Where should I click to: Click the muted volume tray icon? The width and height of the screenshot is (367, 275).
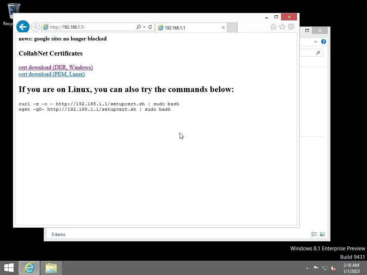coord(333,268)
